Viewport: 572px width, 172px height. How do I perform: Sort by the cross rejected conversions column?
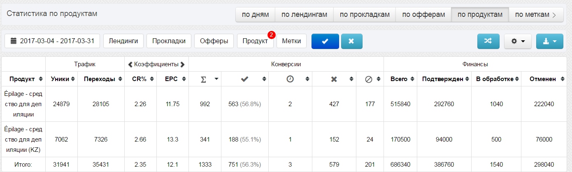click(x=334, y=79)
